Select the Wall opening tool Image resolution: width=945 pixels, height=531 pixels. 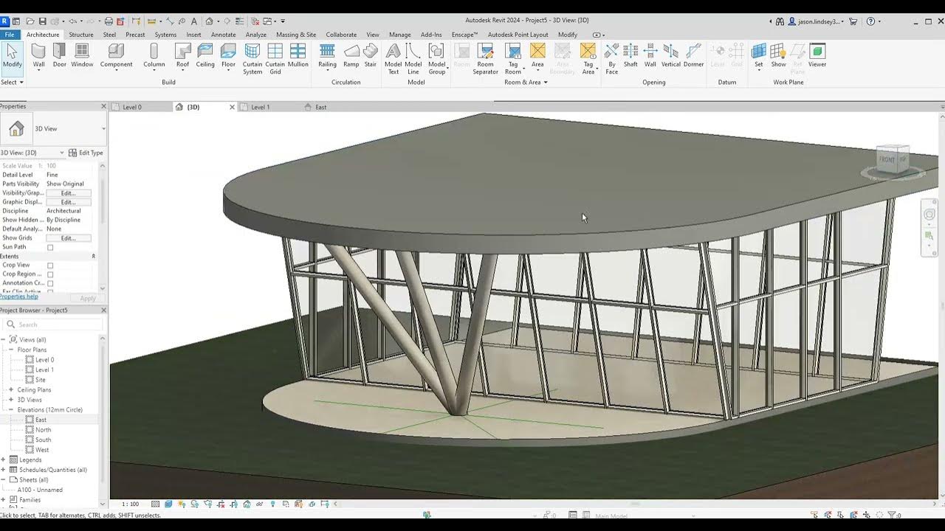click(650, 55)
